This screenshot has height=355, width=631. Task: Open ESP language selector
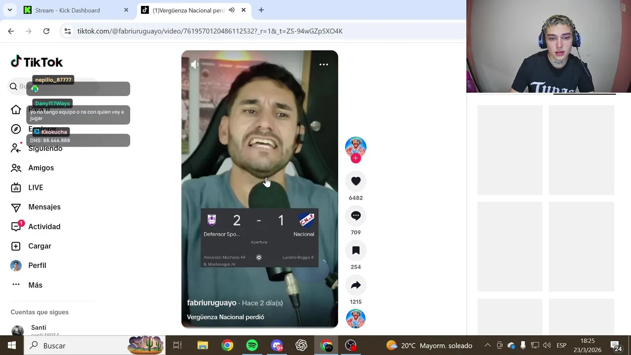click(x=561, y=346)
